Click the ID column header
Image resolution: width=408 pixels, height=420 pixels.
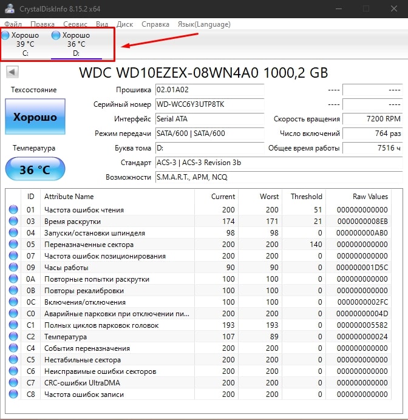[30, 196]
